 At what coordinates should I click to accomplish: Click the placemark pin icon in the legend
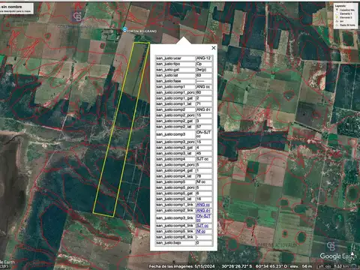coord(337,10)
